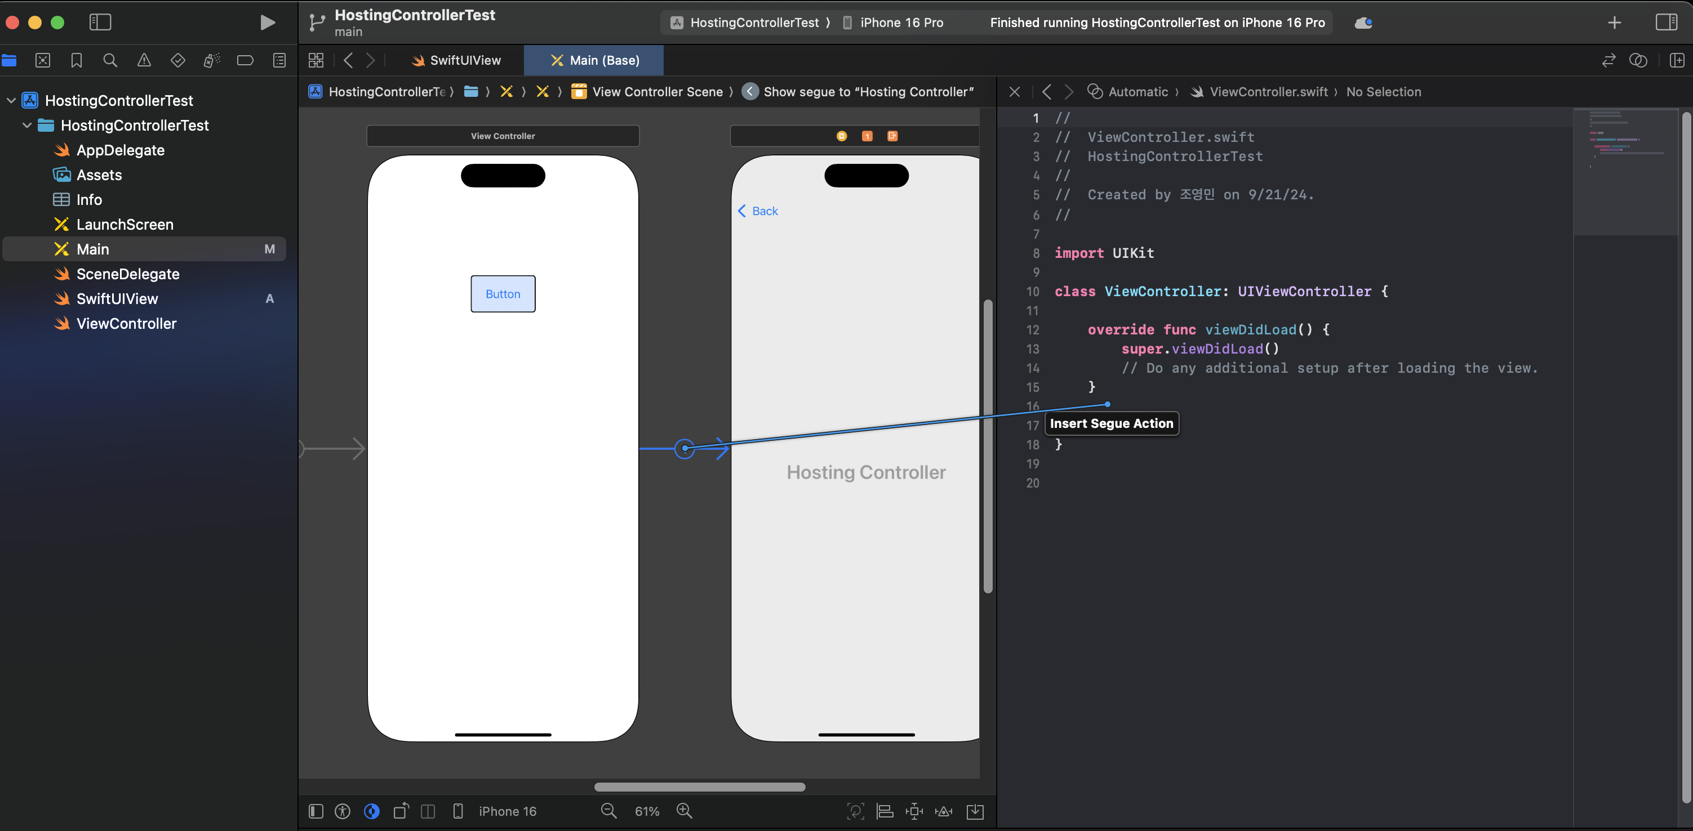The image size is (1693, 831).
Task: Open the Find navigator magnifier icon
Action: click(x=110, y=60)
